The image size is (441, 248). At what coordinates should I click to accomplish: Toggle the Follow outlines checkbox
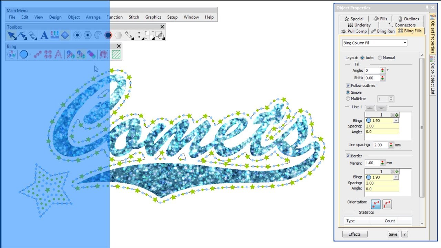348,85
